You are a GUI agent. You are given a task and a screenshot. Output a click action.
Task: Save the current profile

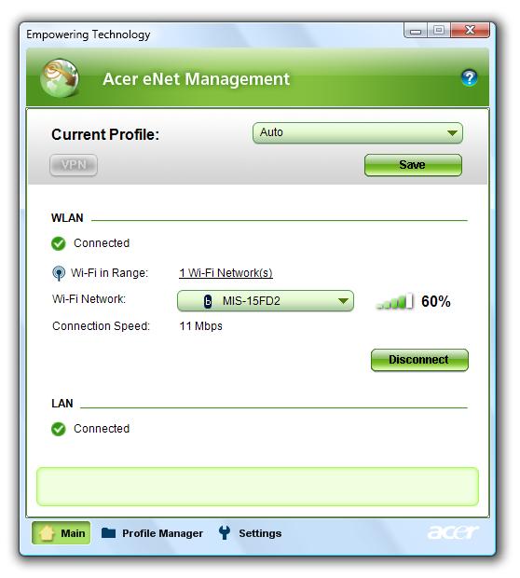(413, 165)
